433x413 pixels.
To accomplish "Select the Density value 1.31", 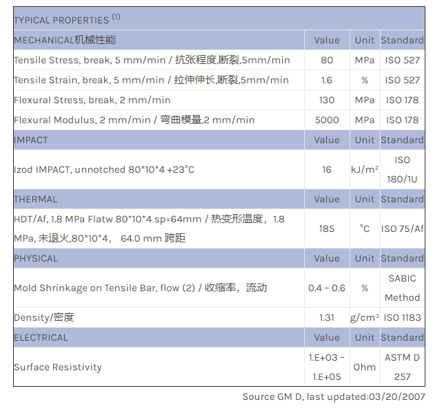I will point(327,317).
